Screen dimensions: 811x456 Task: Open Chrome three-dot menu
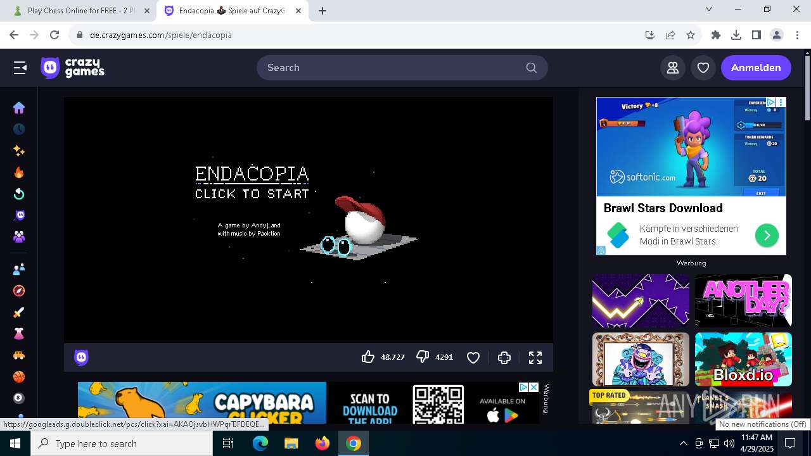tap(797, 35)
